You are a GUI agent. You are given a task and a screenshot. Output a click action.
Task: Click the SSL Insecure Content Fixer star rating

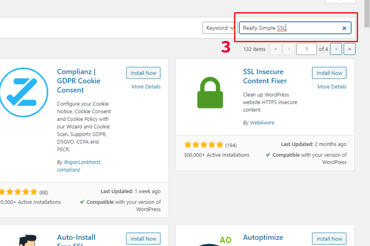[x=203, y=145]
